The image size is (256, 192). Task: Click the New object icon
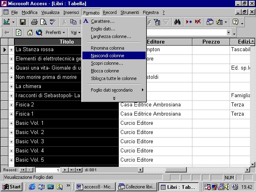pos(219,22)
